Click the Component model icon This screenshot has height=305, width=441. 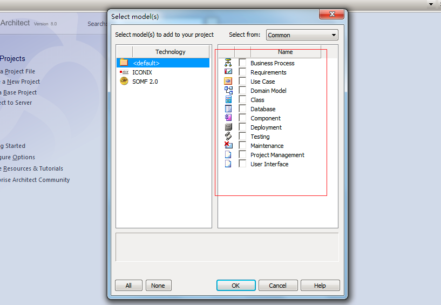228,118
